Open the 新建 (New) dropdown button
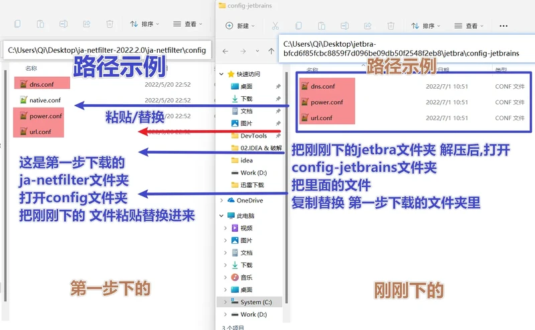The image size is (535, 330). click(x=239, y=26)
